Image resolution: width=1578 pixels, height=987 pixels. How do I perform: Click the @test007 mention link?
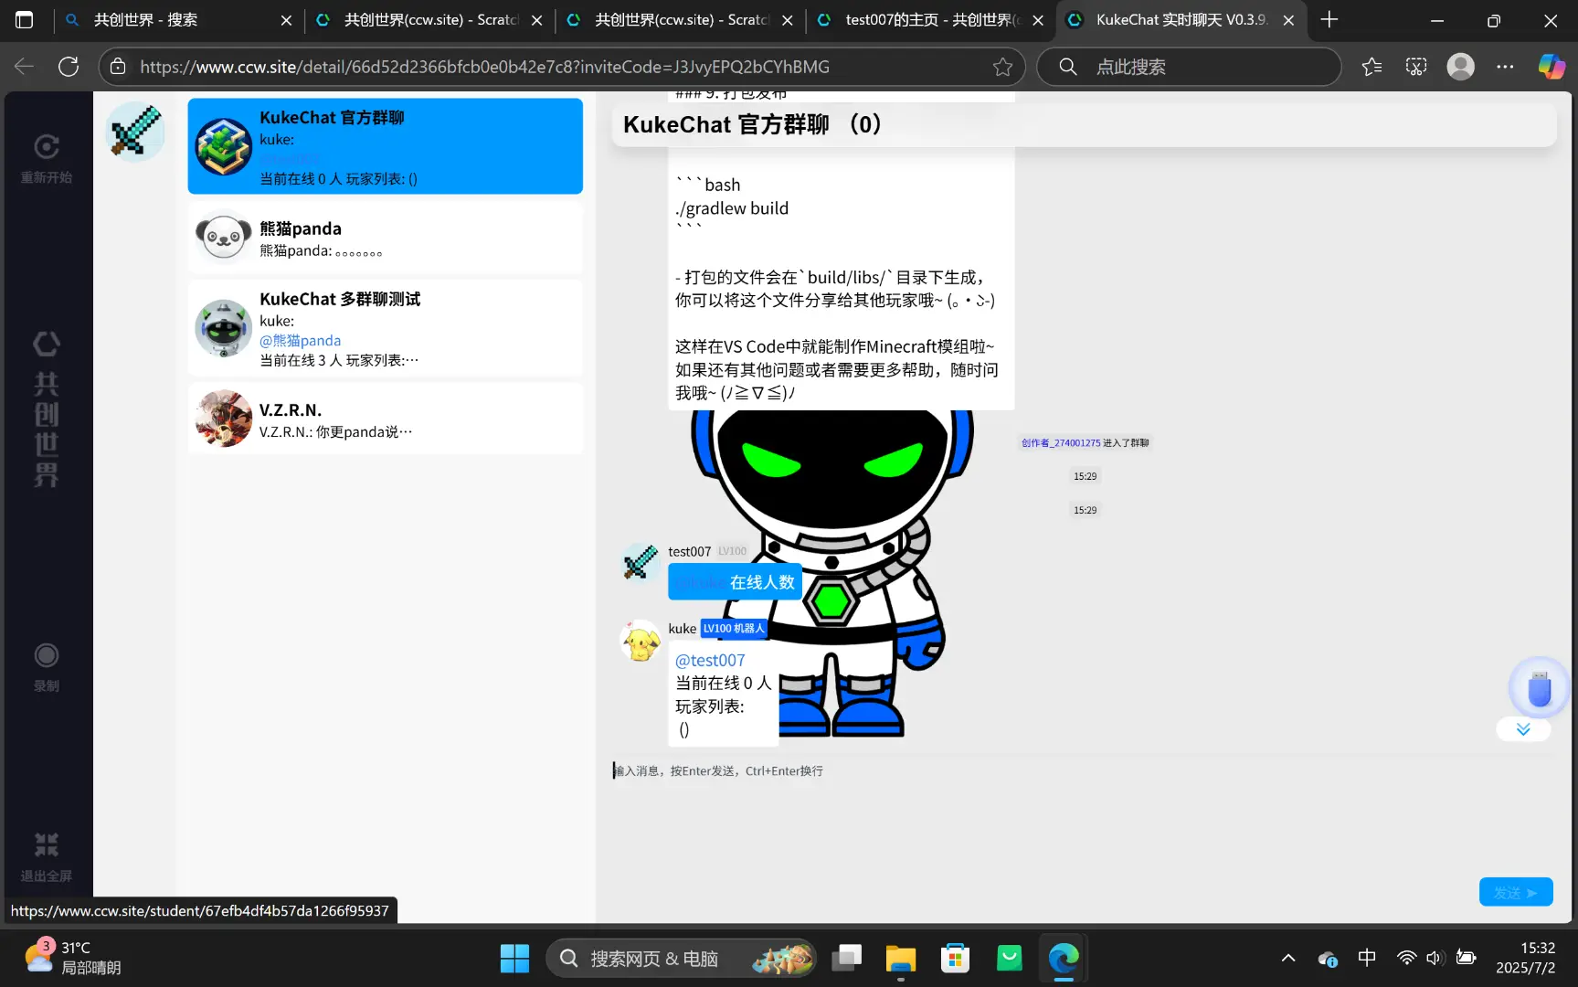[x=710, y=660]
